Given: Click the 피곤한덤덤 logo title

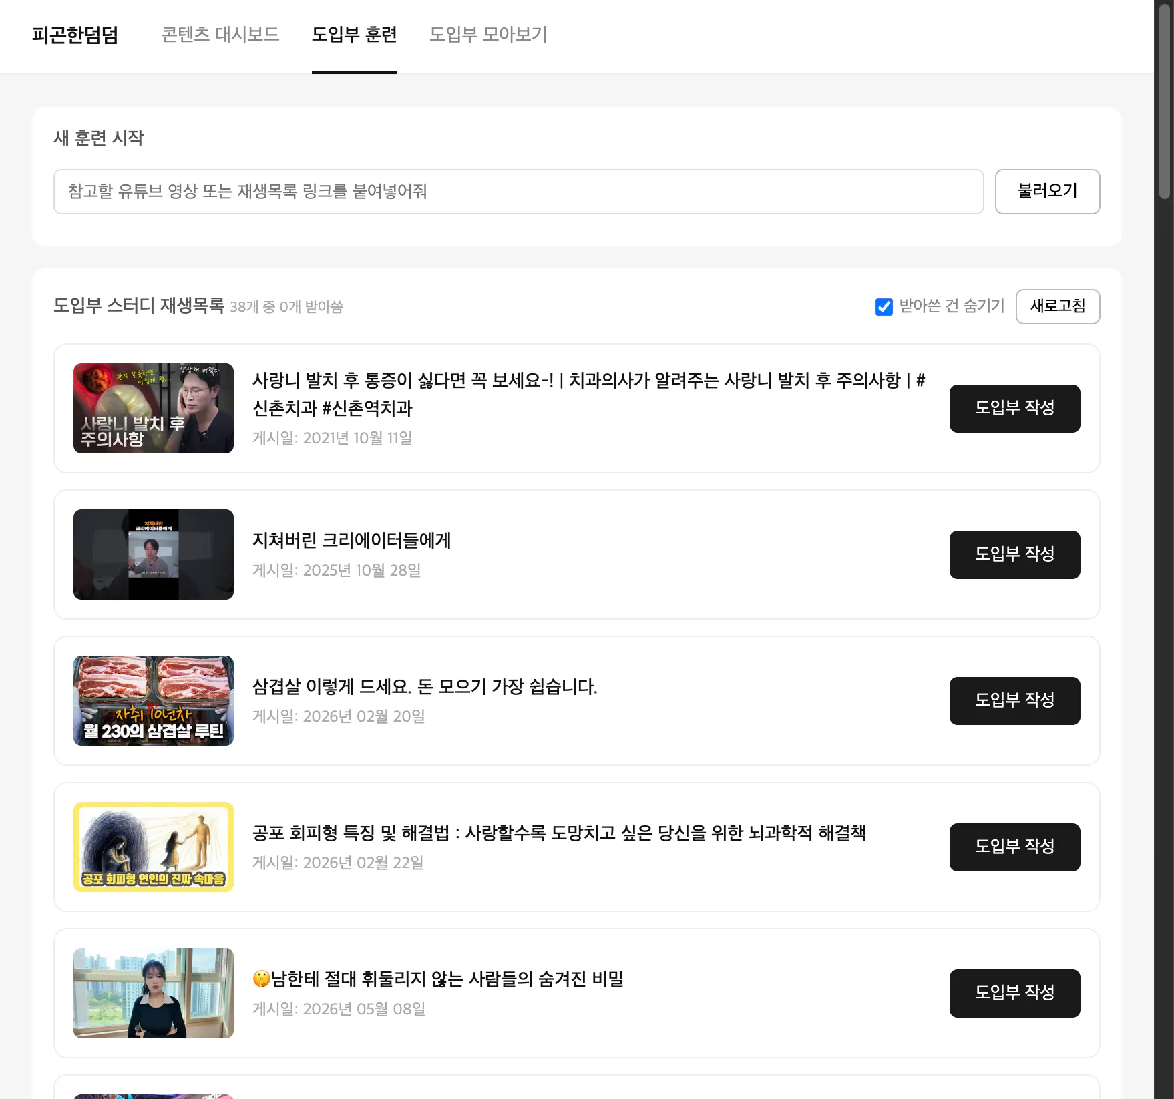Looking at the screenshot, I should (75, 35).
